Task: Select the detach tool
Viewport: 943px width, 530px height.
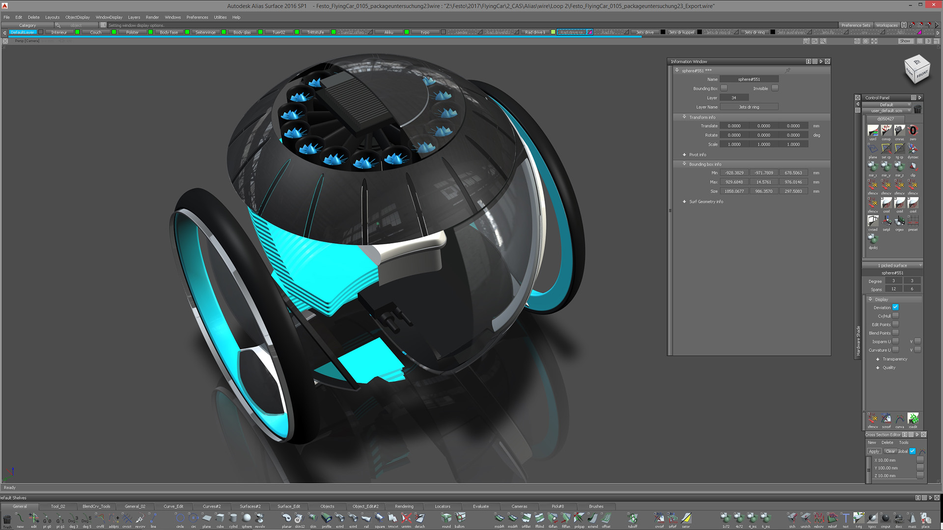Action: coord(419,519)
